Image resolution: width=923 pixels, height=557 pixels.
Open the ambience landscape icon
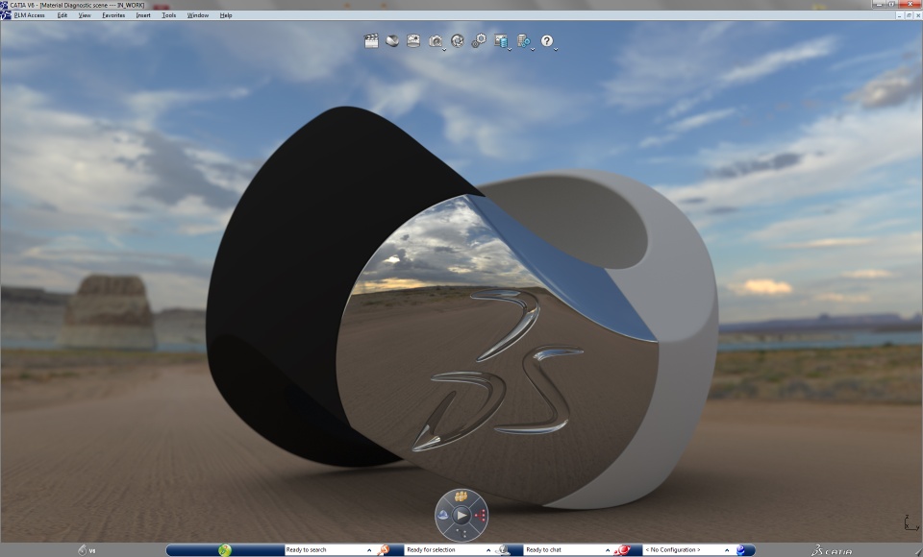[413, 40]
